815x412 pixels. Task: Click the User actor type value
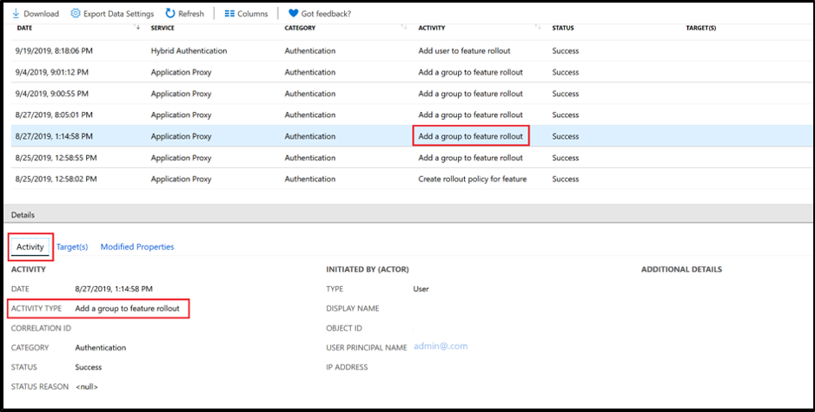[x=421, y=289]
